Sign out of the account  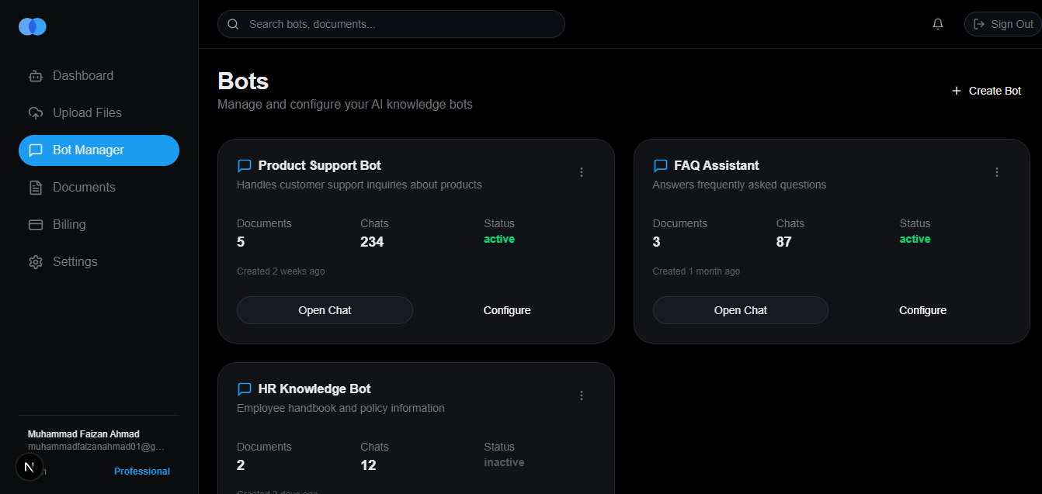pos(1003,24)
